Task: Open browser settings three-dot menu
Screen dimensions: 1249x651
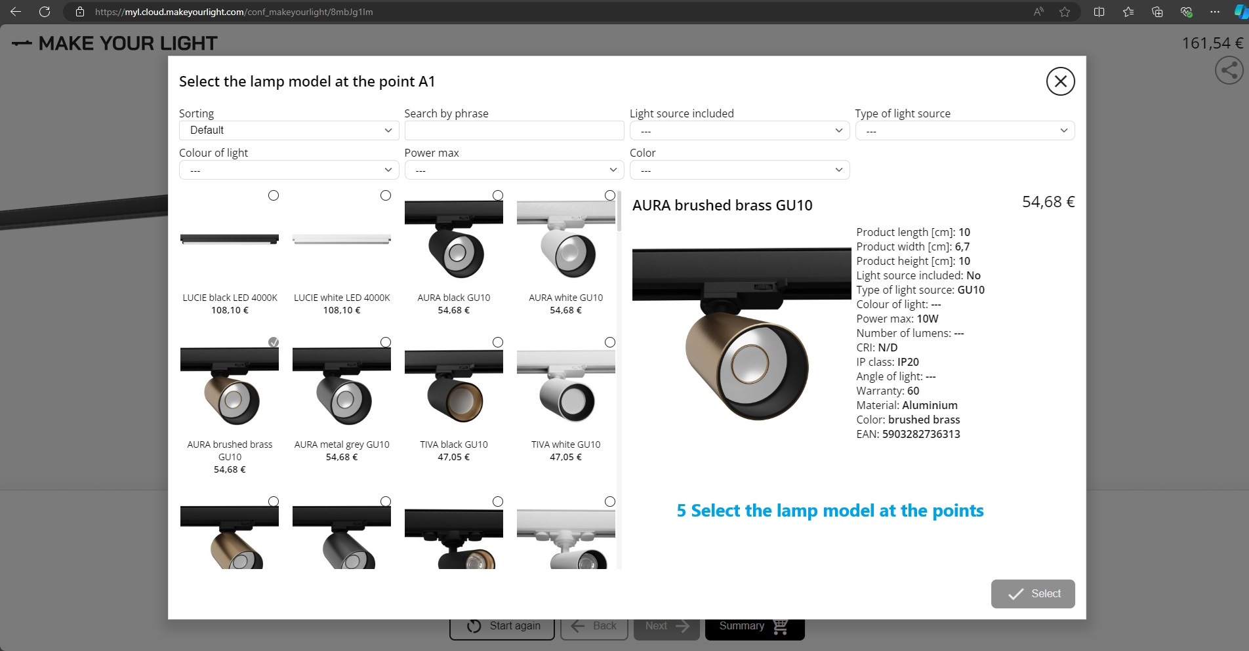Action: [x=1215, y=12]
